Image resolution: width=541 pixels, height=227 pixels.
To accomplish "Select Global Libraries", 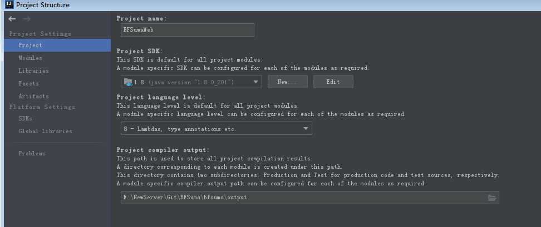I will coord(45,132).
